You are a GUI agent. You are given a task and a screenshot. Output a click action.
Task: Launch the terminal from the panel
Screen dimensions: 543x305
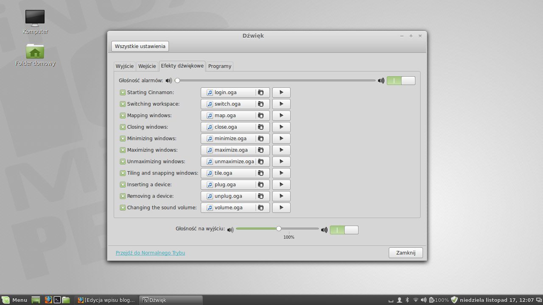[x=57, y=300]
